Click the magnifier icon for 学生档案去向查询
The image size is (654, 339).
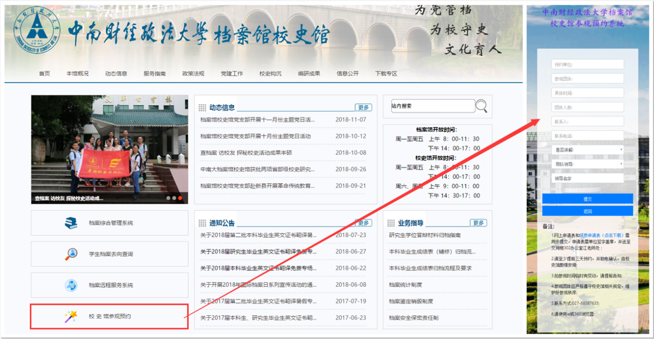click(71, 254)
